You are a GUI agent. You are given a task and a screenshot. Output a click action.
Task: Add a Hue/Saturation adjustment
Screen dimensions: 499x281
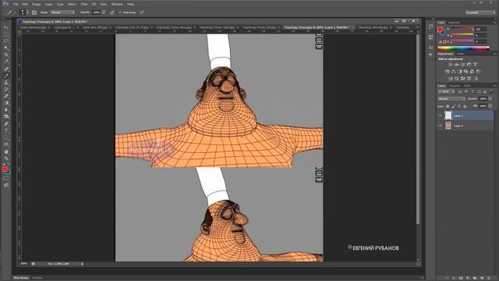[x=447, y=71]
